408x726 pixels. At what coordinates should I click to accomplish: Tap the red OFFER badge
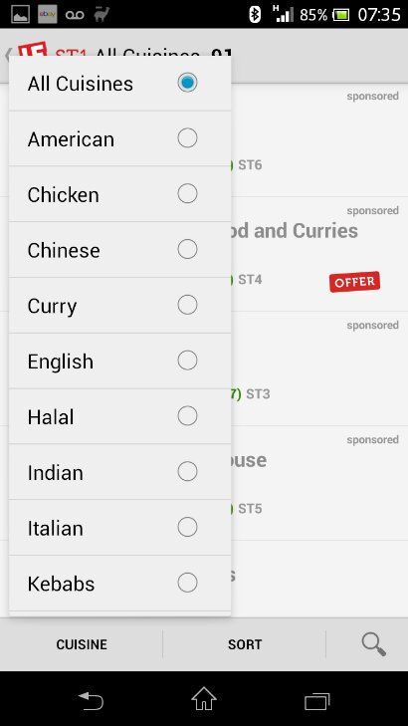point(355,282)
